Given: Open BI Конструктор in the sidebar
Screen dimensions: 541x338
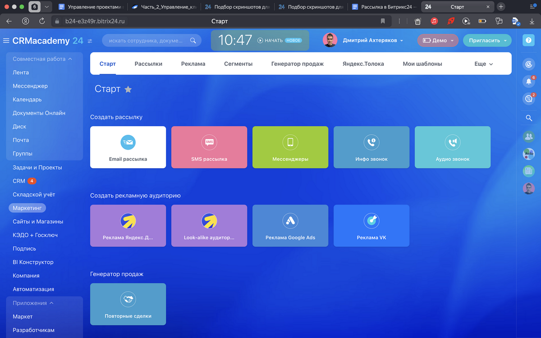Looking at the screenshot, I should [33, 262].
